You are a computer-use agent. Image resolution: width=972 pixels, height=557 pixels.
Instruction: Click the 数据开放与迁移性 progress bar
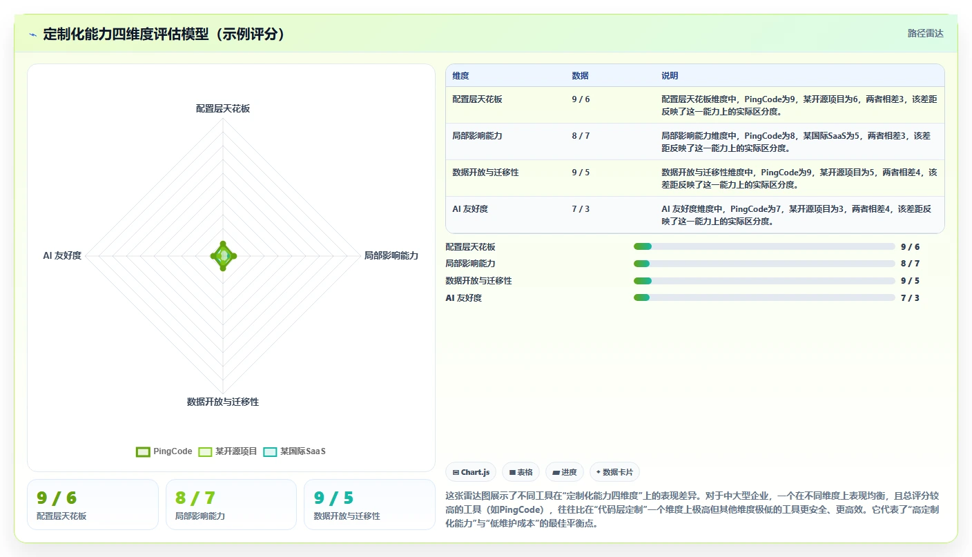pyautogui.click(x=764, y=281)
